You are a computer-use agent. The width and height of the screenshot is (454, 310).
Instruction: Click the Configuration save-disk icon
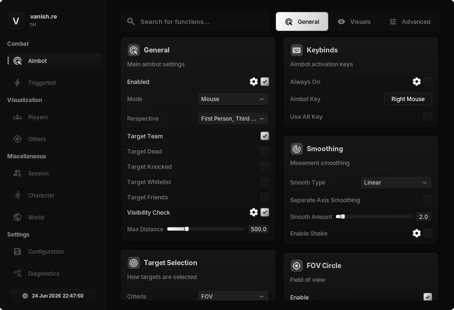(17, 252)
